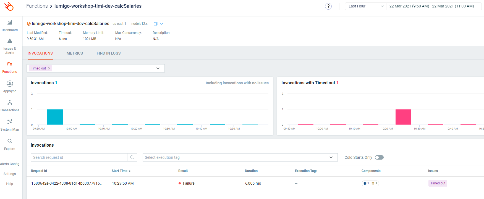Click the Functions breadcrumb link
This screenshot has height=199, width=484.
[x=37, y=6]
